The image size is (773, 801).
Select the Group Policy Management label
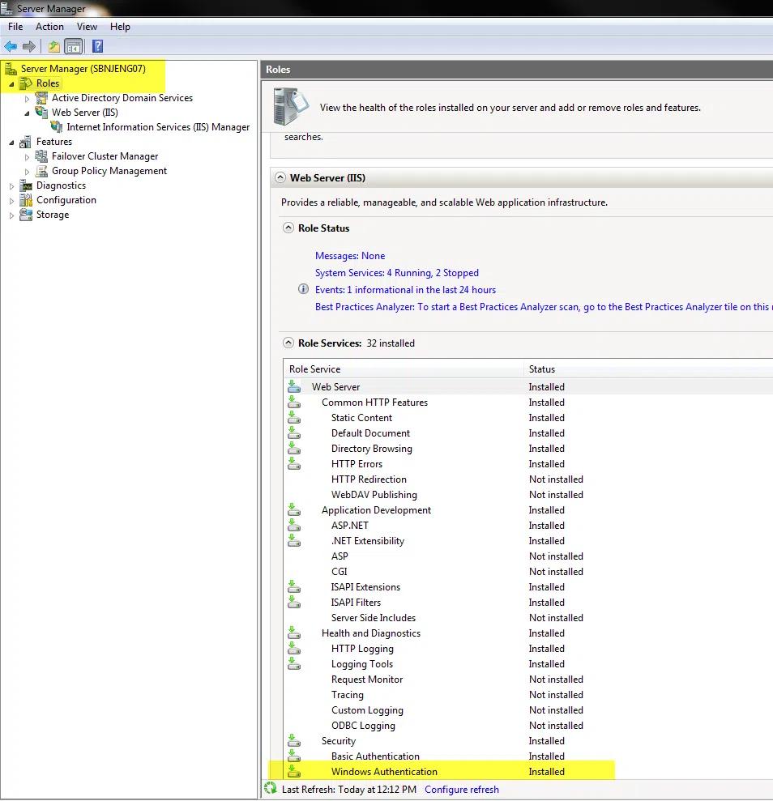[109, 171]
